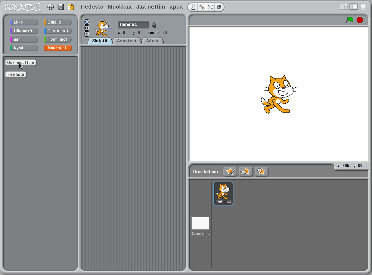Switch to the Skriptit tab

click(x=100, y=41)
